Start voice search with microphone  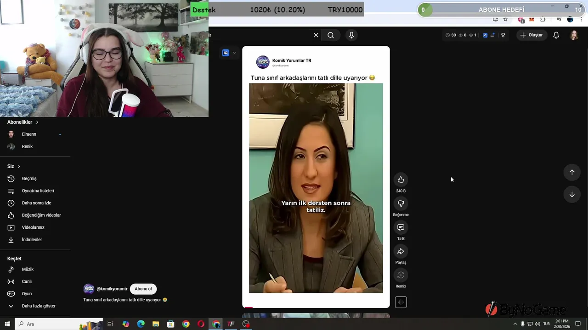(351, 35)
